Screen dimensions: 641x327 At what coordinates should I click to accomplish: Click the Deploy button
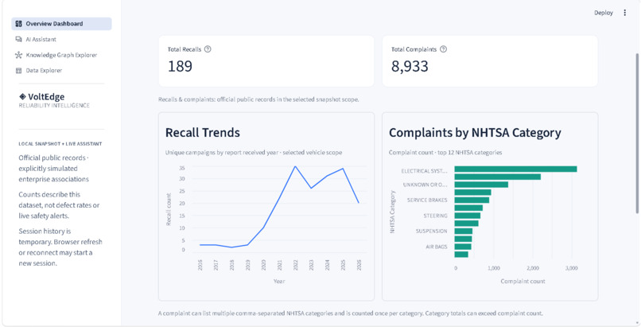pos(604,13)
